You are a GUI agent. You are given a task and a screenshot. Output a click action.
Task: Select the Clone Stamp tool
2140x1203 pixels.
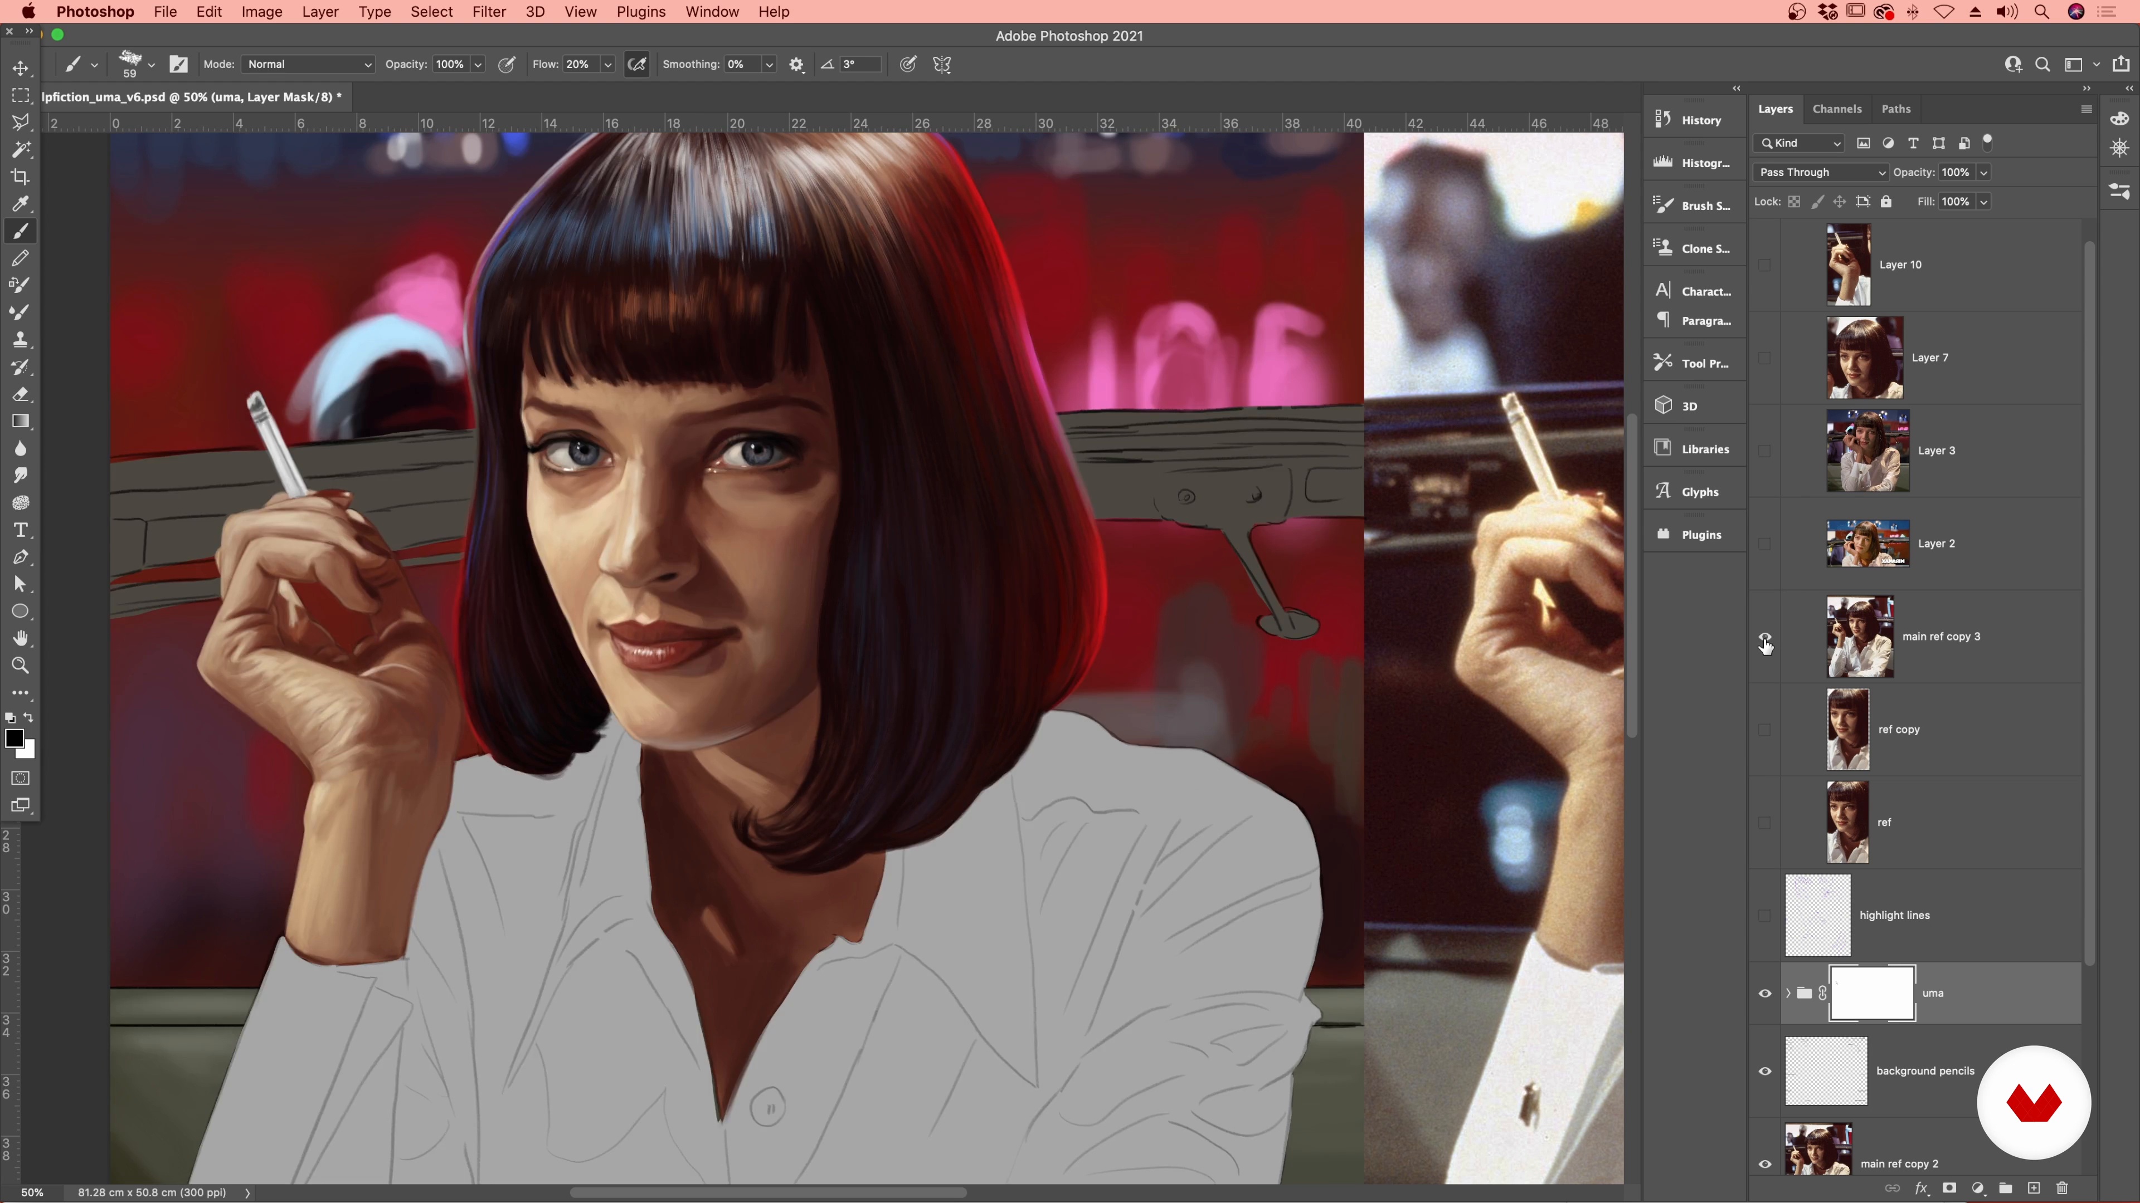[x=21, y=340]
